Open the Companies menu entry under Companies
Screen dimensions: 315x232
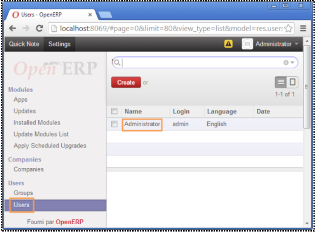coord(29,169)
